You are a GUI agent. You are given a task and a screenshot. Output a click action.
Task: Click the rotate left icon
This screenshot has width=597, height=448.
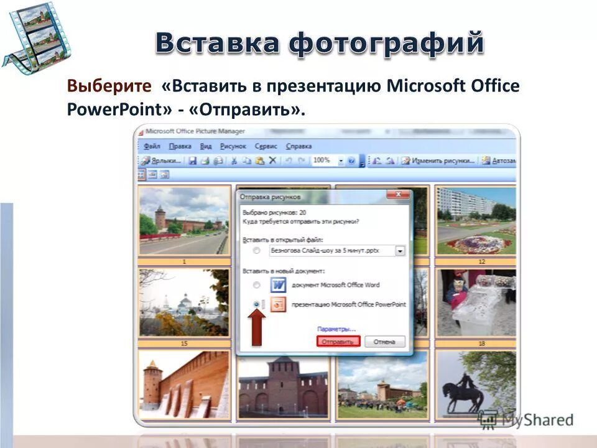click(377, 161)
